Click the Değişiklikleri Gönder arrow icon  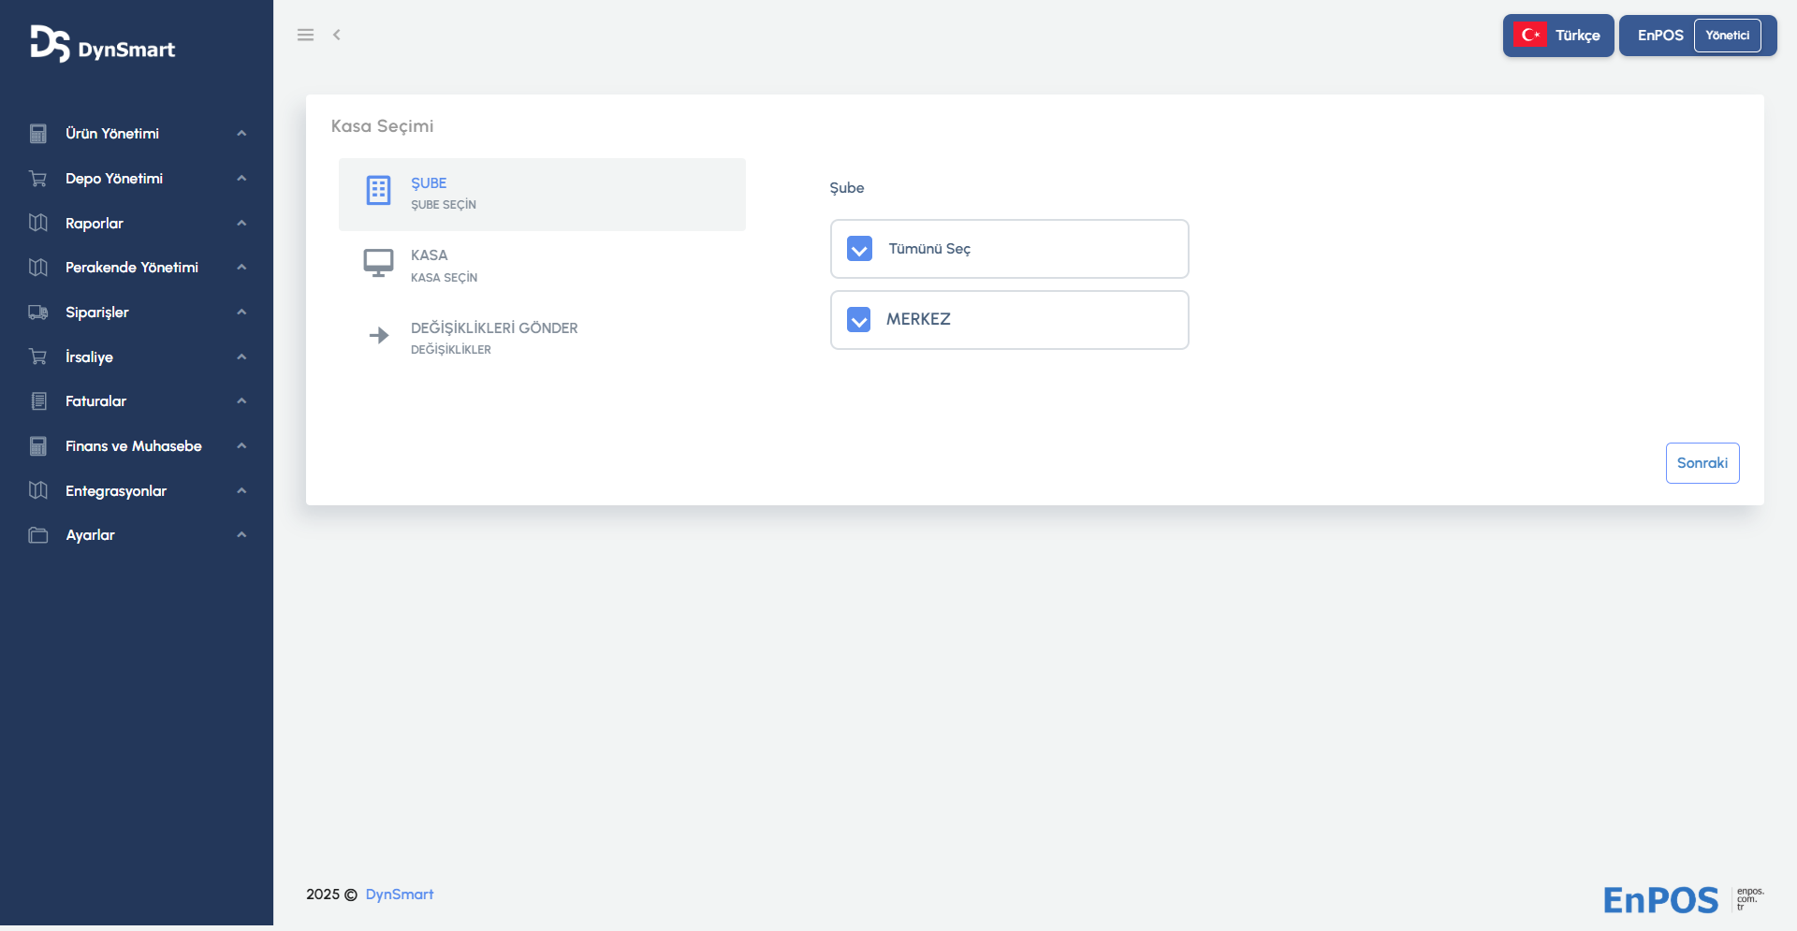point(378,335)
